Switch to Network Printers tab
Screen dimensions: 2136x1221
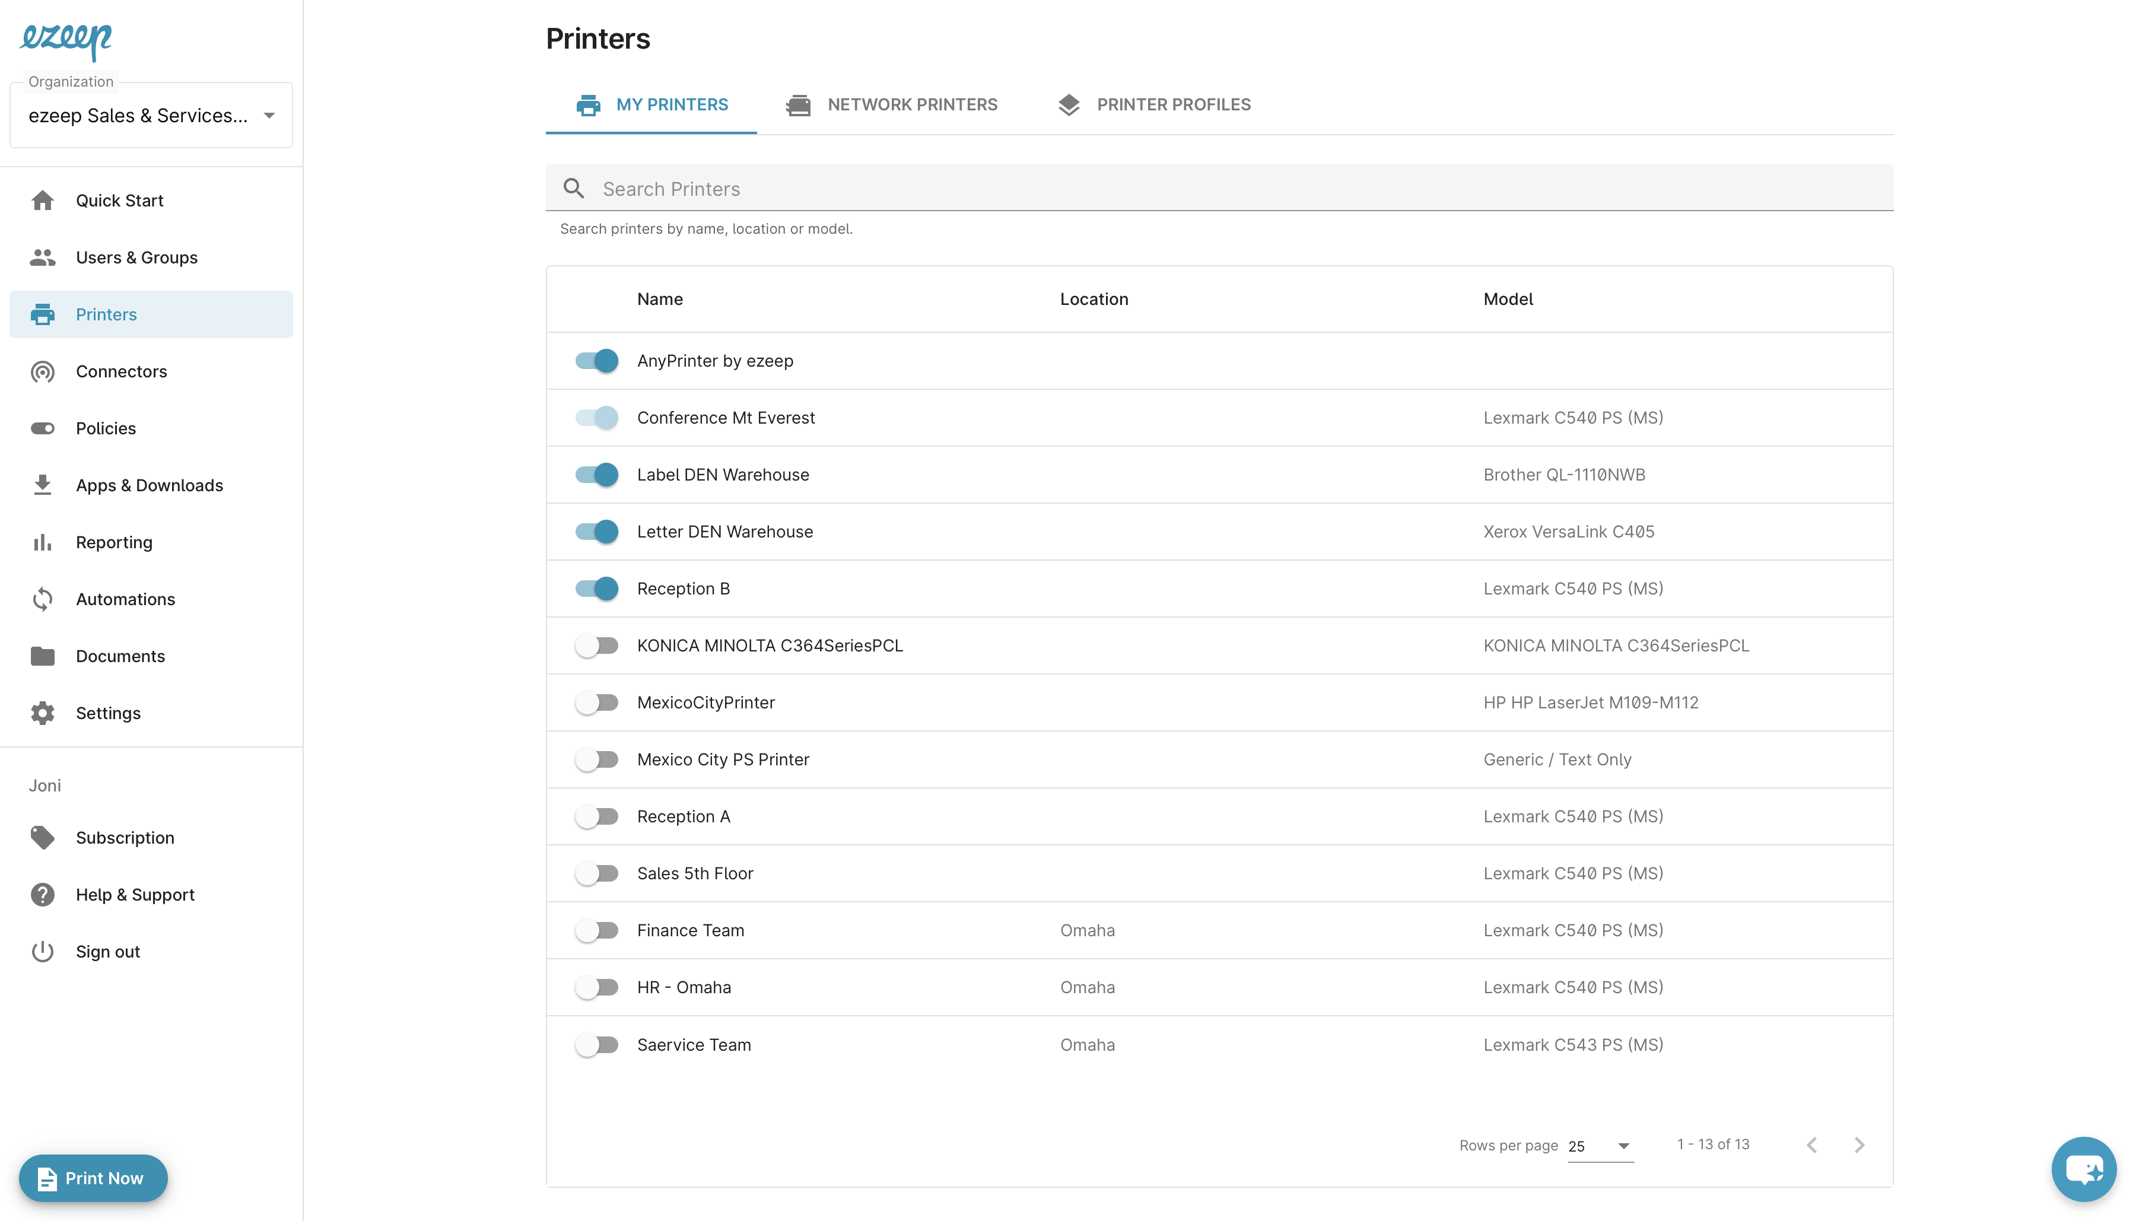(x=892, y=105)
